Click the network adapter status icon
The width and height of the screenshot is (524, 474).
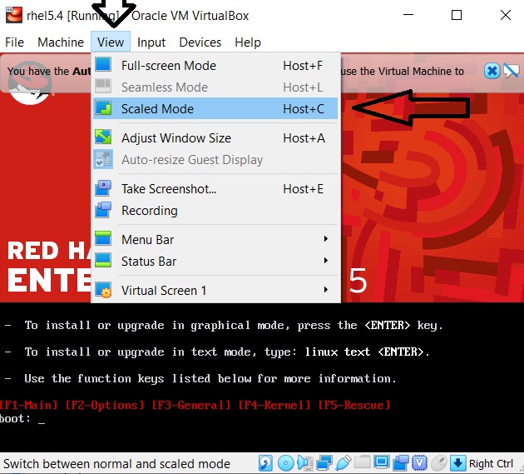324,463
